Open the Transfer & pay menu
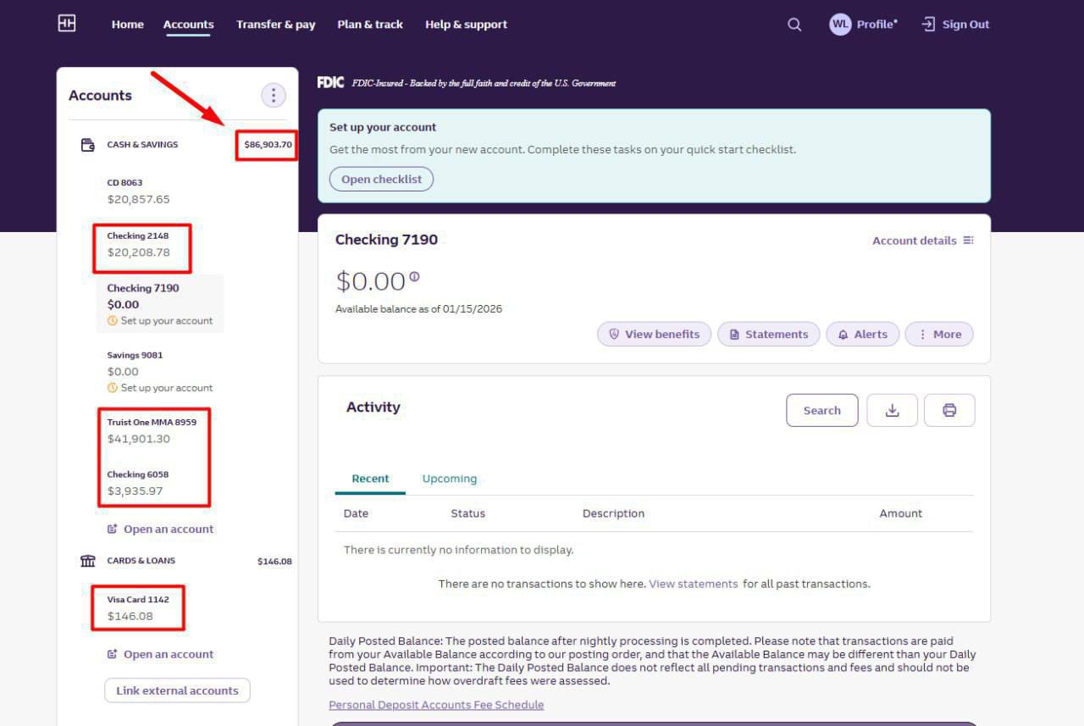 [275, 25]
